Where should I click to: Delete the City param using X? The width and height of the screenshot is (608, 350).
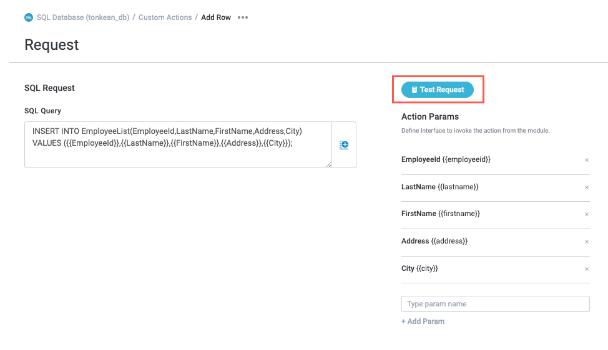(586, 269)
